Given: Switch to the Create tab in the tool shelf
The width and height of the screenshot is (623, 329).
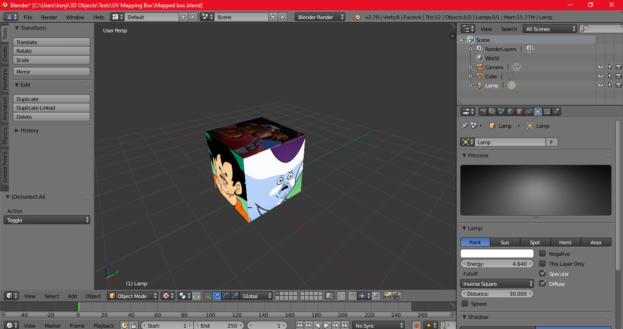Looking at the screenshot, I should 5,53.
